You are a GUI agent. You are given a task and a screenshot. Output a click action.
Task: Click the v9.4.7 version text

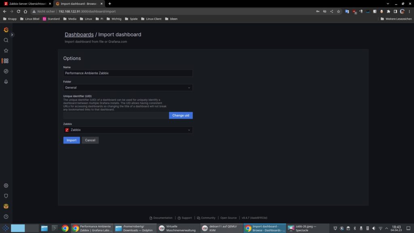[x=255, y=218]
